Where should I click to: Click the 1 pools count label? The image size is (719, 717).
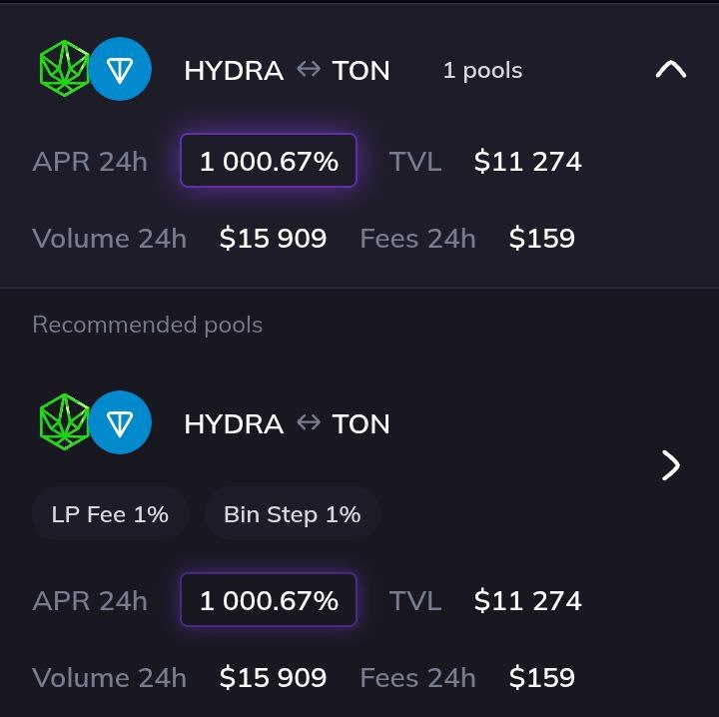tap(483, 71)
